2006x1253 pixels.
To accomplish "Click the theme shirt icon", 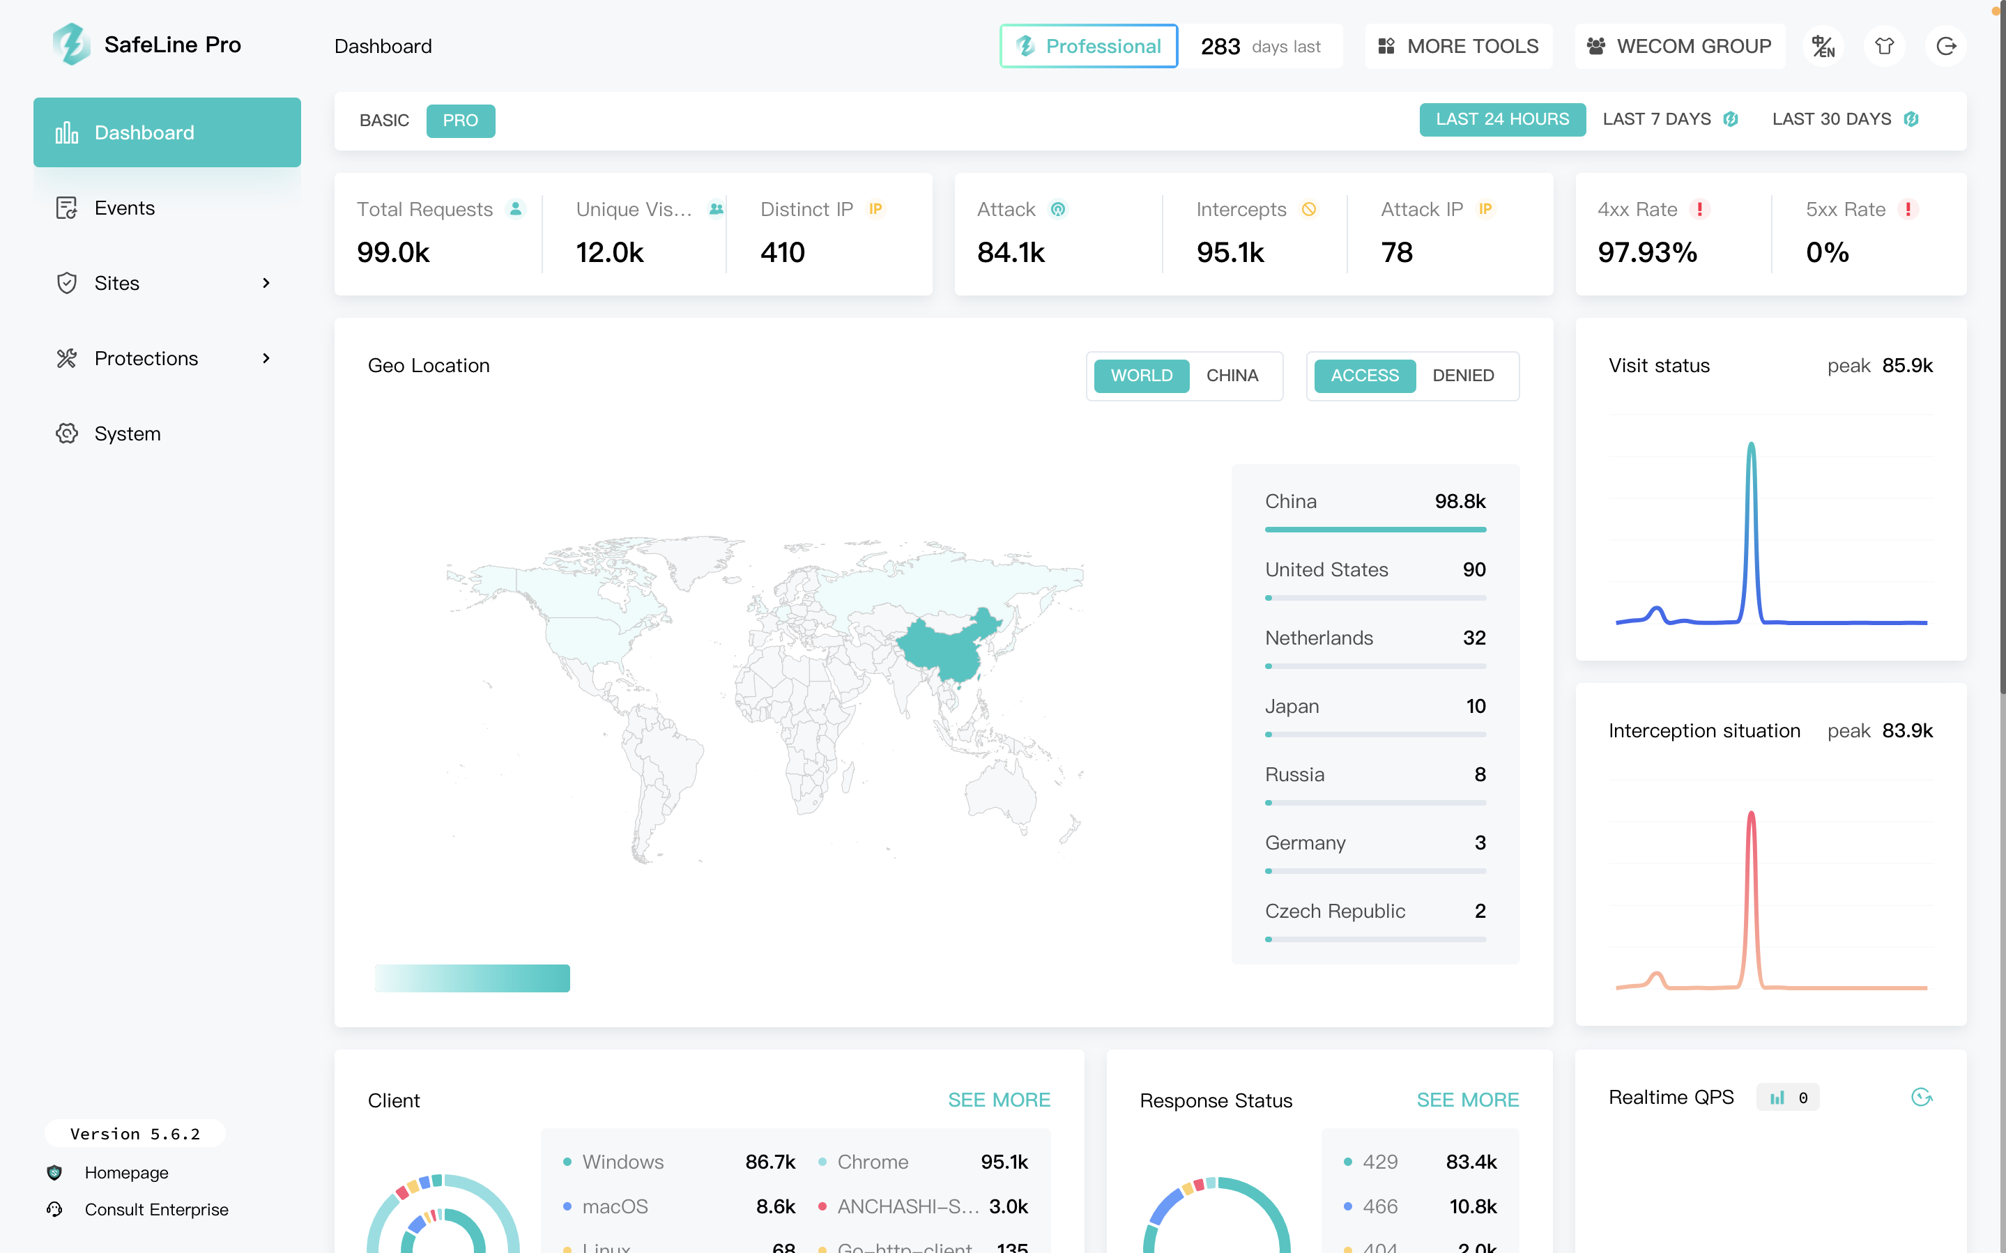I will [1884, 47].
